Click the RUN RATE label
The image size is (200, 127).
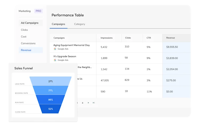[19, 102]
